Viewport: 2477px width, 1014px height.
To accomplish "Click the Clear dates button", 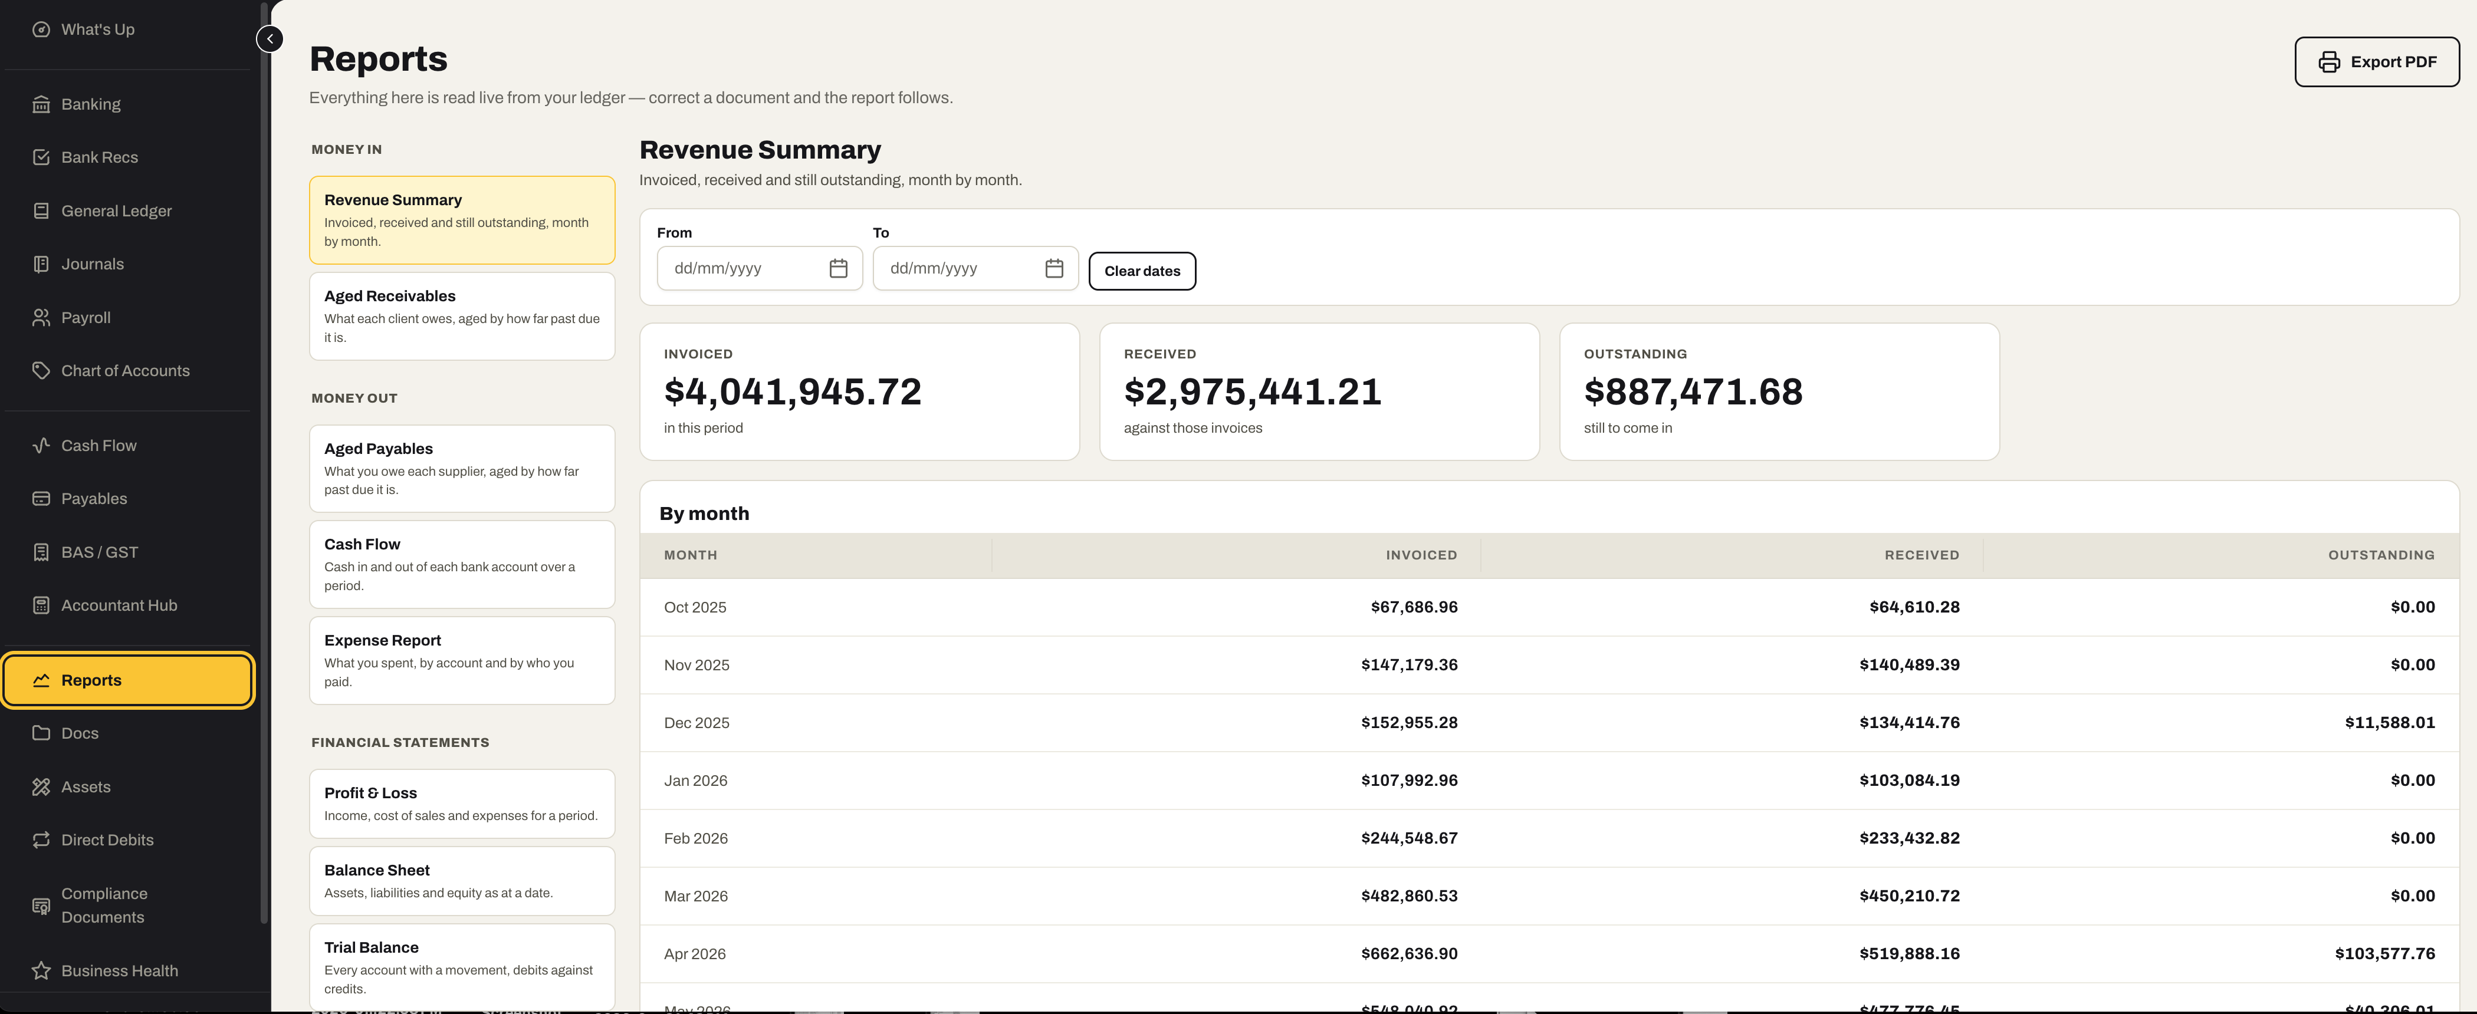I will click(1141, 271).
